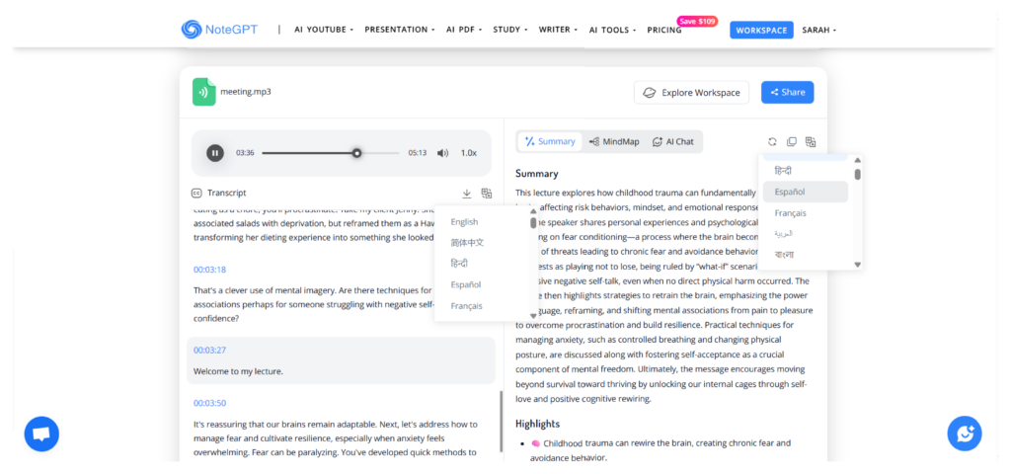This screenshot has width=1011, height=474.
Task: Switch to the MindMap tab
Action: tap(614, 142)
